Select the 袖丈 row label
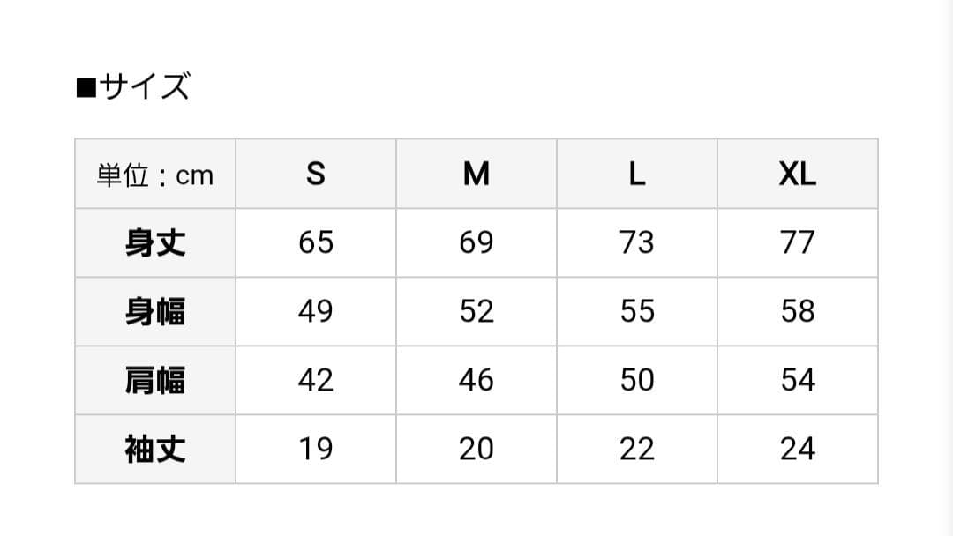953x536 pixels. pos(155,449)
